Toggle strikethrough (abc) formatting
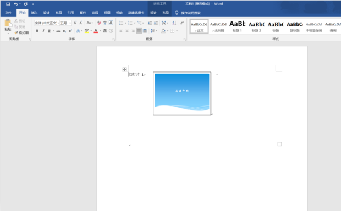341x211 pixels. tap(58, 31)
